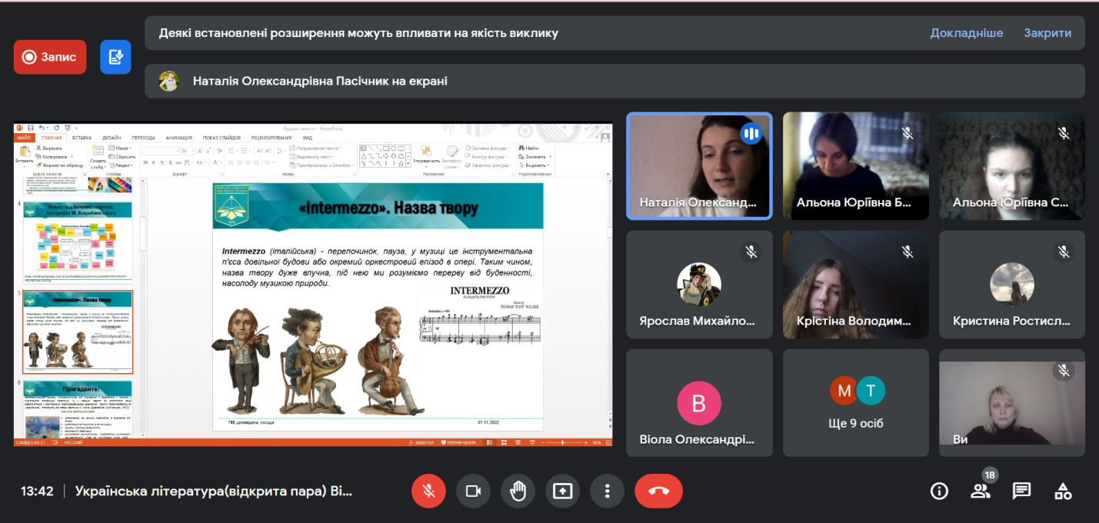Click the Докладніше link

(966, 33)
